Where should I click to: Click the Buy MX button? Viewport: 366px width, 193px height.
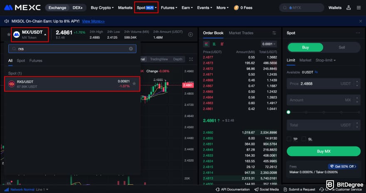324,151
